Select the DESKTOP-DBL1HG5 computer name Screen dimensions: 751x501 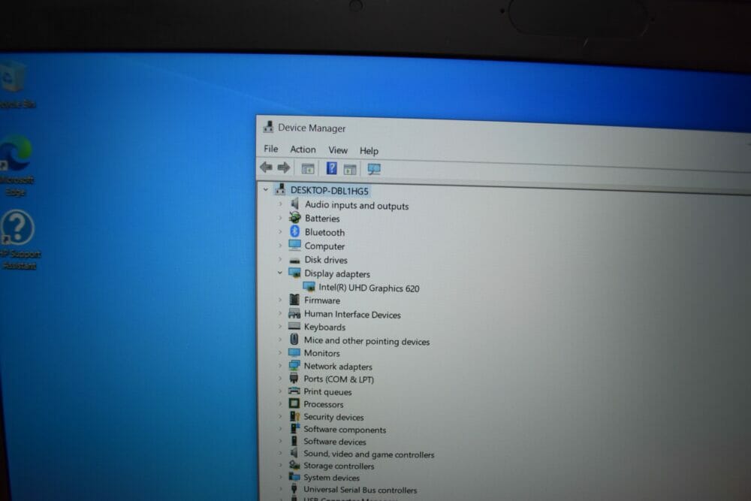[x=330, y=191]
